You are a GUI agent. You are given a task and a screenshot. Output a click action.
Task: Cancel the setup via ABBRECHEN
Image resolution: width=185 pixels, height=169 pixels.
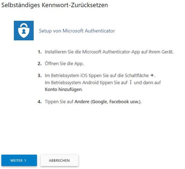click(59, 160)
